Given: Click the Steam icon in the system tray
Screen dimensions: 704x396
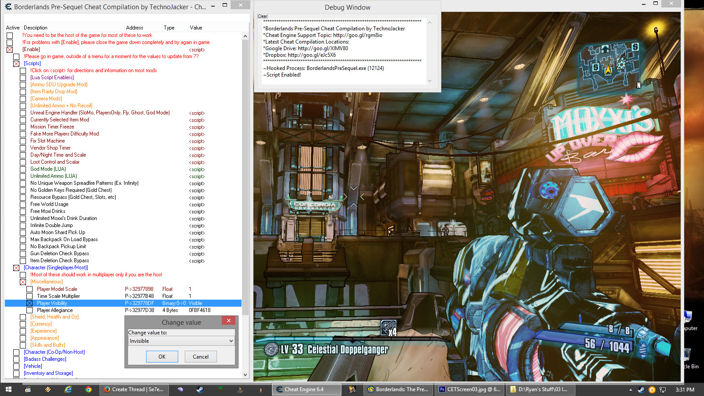Looking at the screenshot, I should pyautogui.click(x=641, y=390).
